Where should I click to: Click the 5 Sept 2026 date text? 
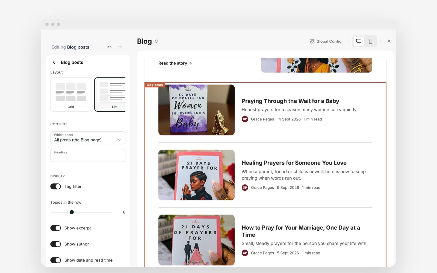(288, 253)
